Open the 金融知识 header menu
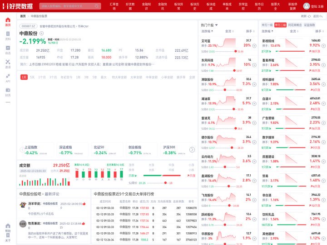The image size is (327, 245). tap(146, 6)
